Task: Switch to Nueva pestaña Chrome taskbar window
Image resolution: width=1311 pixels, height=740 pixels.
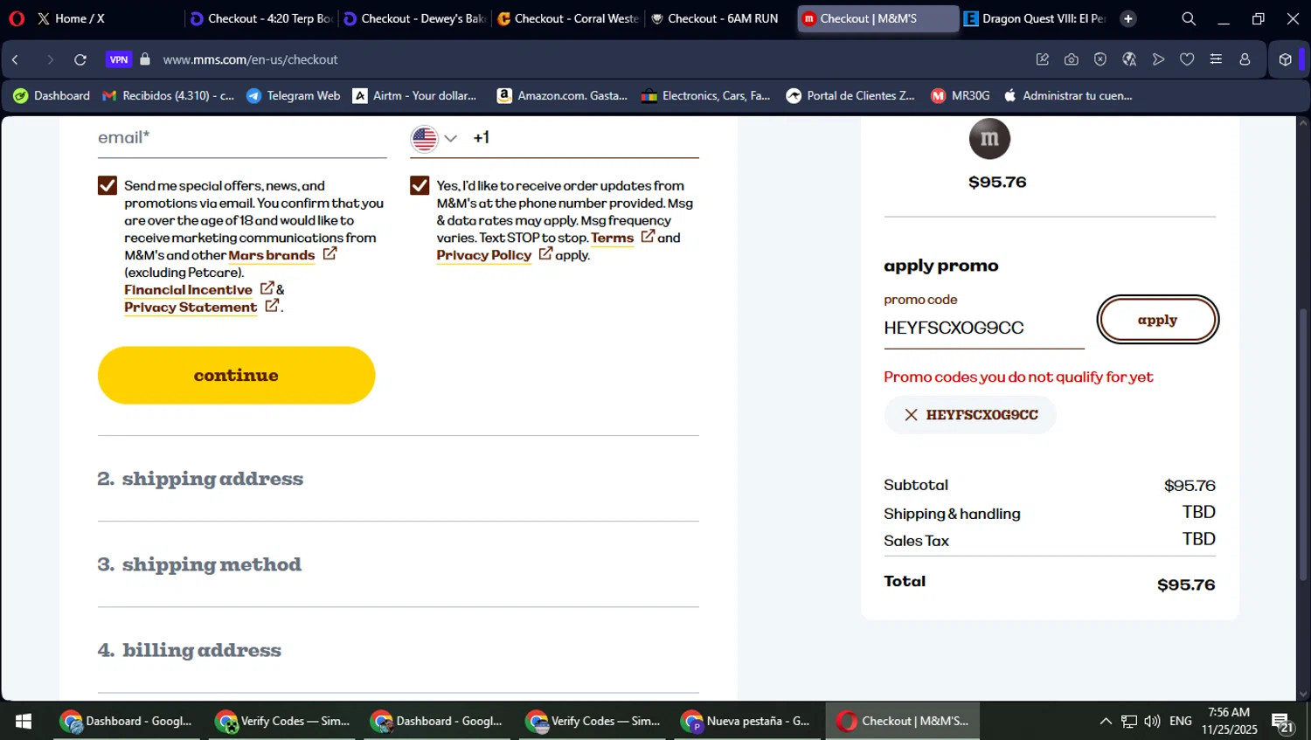Action: coord(746,721)
